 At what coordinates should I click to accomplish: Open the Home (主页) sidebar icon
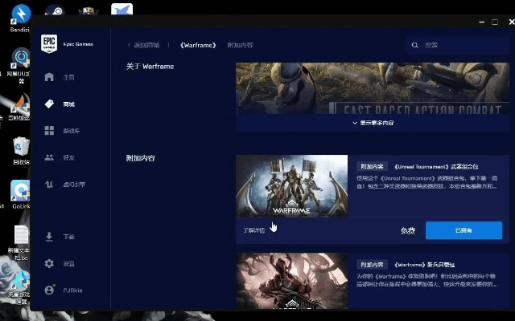click(49, 77)
